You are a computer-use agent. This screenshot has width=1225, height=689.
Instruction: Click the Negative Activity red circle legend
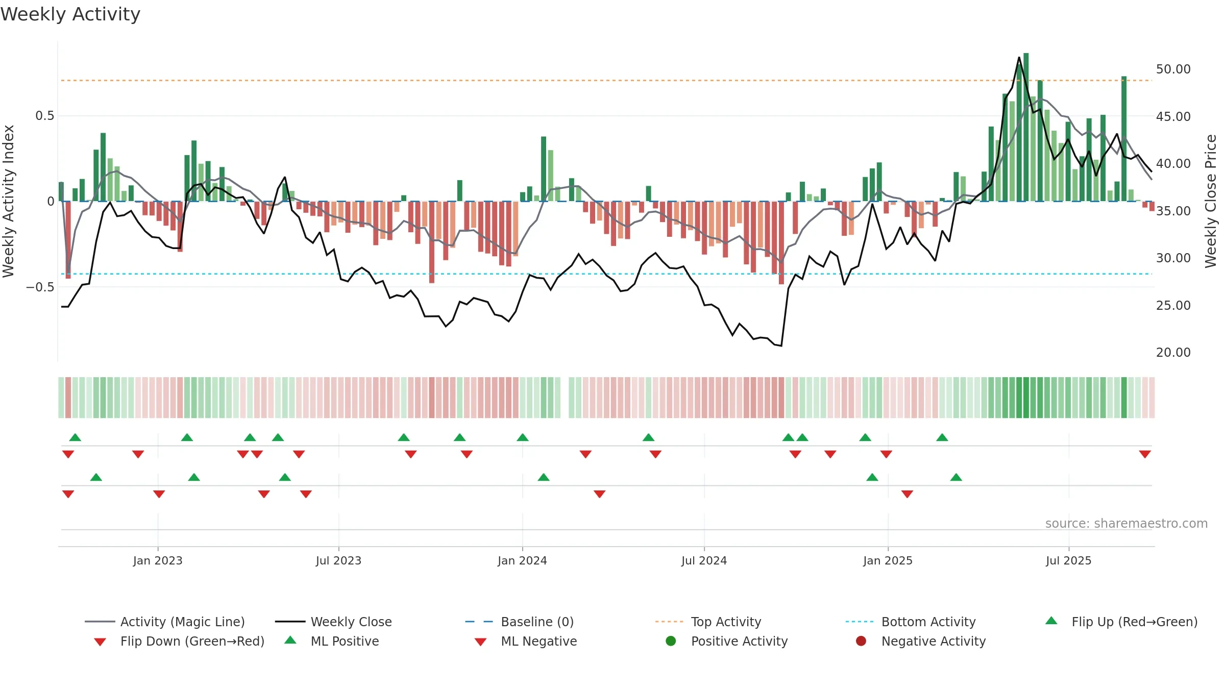861,641
